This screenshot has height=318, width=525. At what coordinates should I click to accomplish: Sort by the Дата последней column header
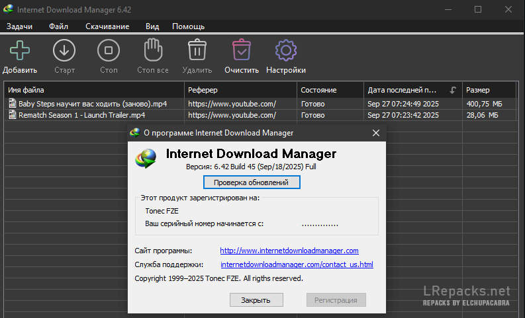tap(403, 90)
